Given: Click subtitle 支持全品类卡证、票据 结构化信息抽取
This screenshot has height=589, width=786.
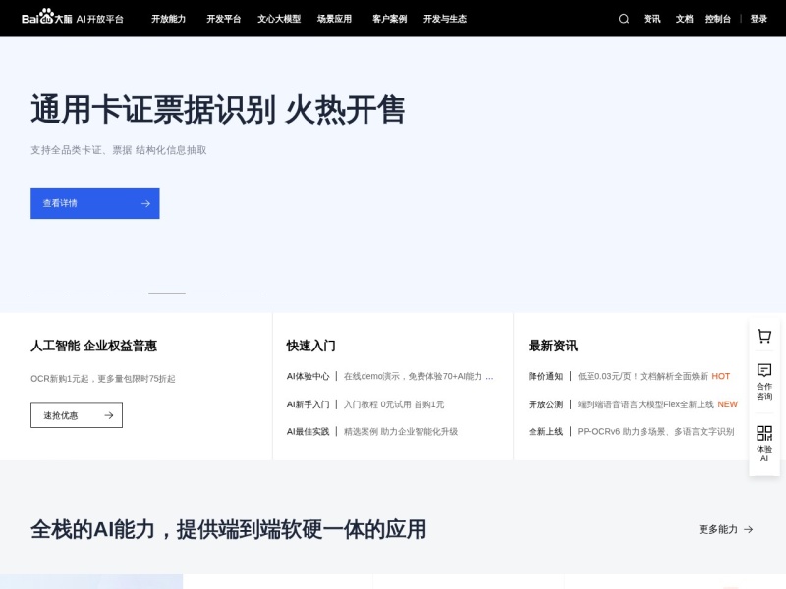Looking at the screenshot, I should pos(118,150).
